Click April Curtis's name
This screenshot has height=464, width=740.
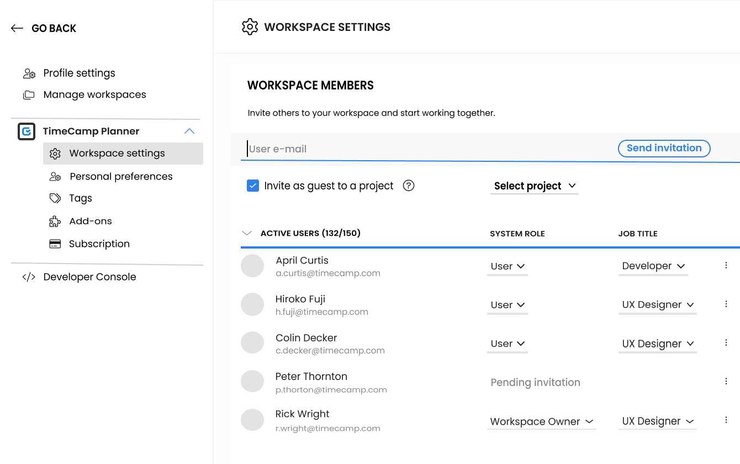[302, 261]
